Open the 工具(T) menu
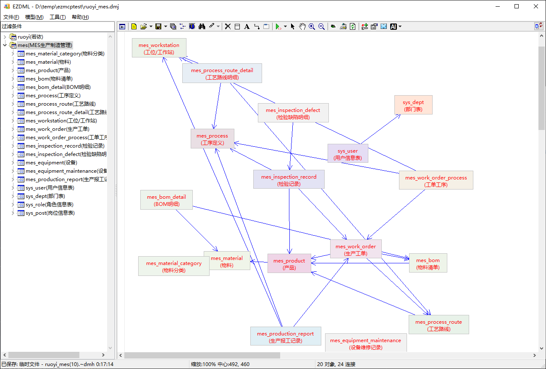Screen dimensions: 546x369 pos(58,17)
